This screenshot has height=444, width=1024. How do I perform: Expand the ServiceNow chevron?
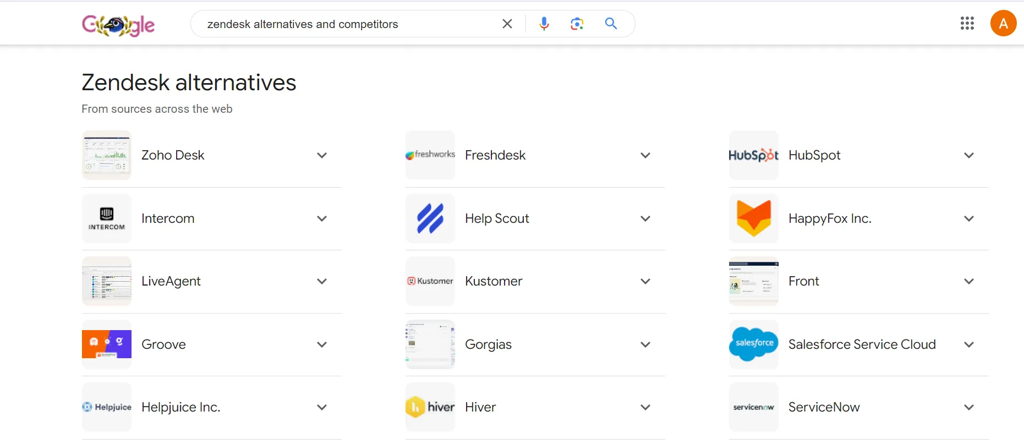pyautogui.click(x=969, y=408)
